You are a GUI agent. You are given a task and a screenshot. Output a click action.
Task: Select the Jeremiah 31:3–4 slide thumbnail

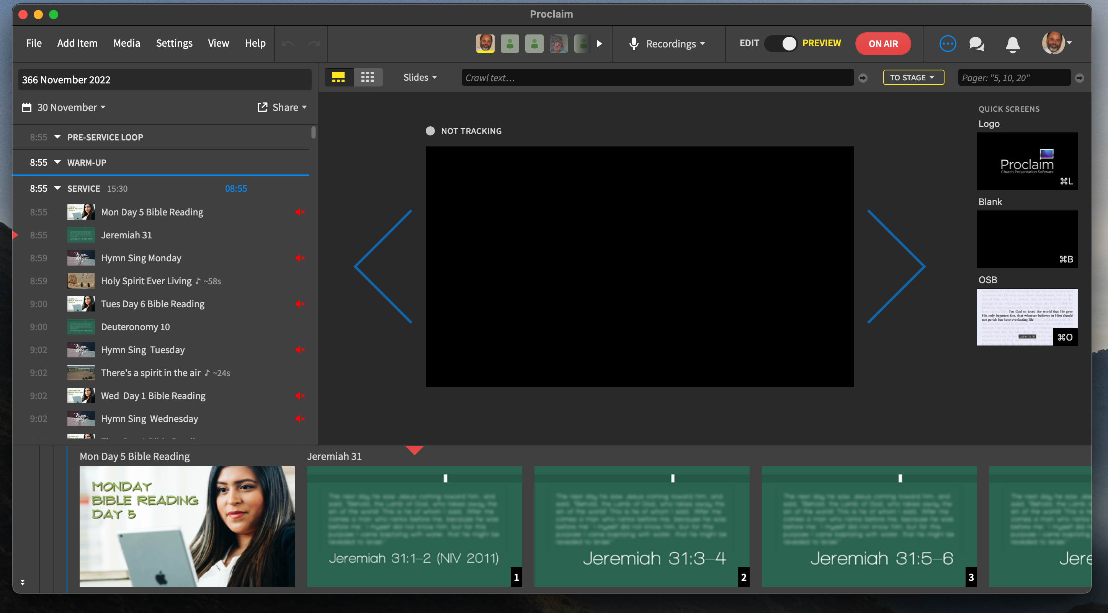tap(641, 526)
